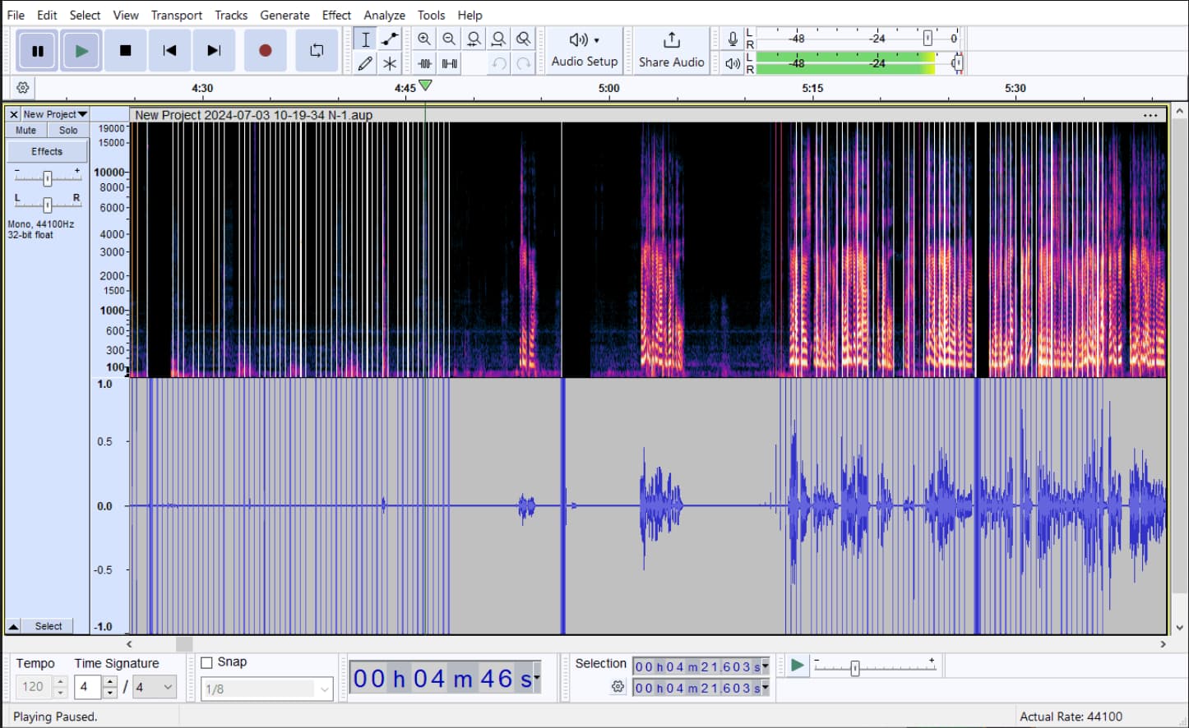Open selection settings gear icon
The height and width of the screenshot is (728, 1189).
618,687
